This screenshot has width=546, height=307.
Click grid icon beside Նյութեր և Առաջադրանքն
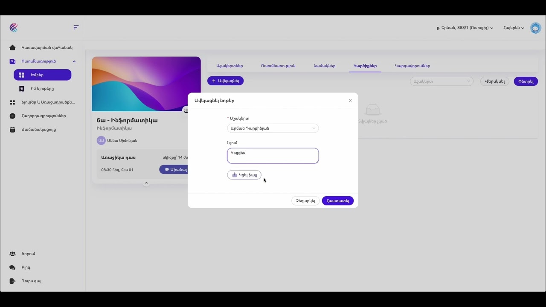(12, 102)
